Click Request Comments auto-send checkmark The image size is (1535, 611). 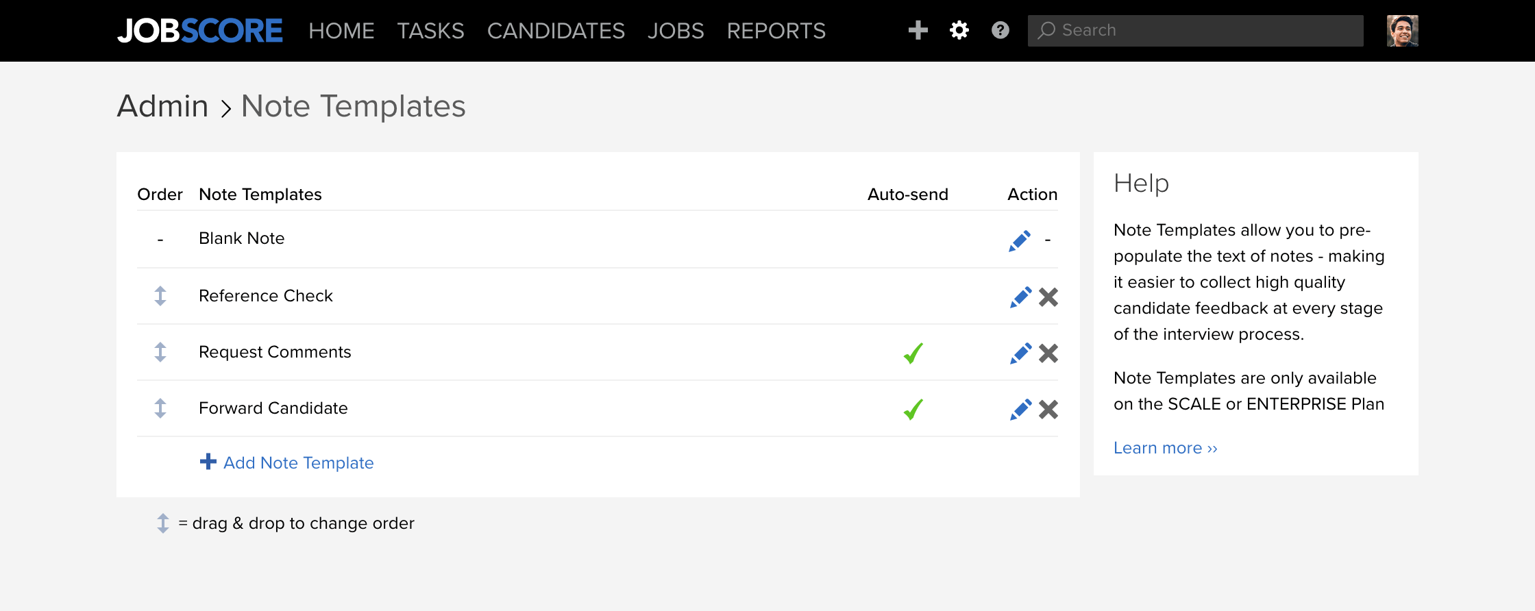[913, 353]
